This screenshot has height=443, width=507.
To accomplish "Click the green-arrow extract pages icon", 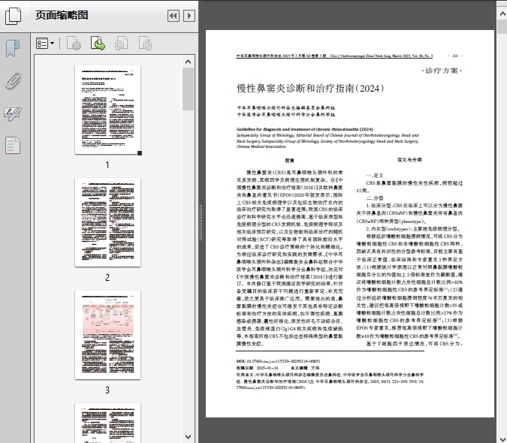I will [98, 44].
